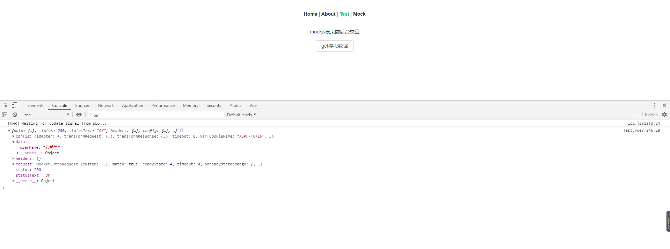Viewport: 670px width, 249px height.
Task: Open the Sources tab
Action: (82, 105)
